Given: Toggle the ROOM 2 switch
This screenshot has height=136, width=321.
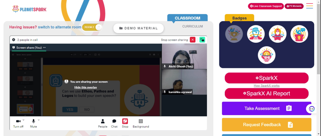Looking at the screenshot, I should pos(92,27).
